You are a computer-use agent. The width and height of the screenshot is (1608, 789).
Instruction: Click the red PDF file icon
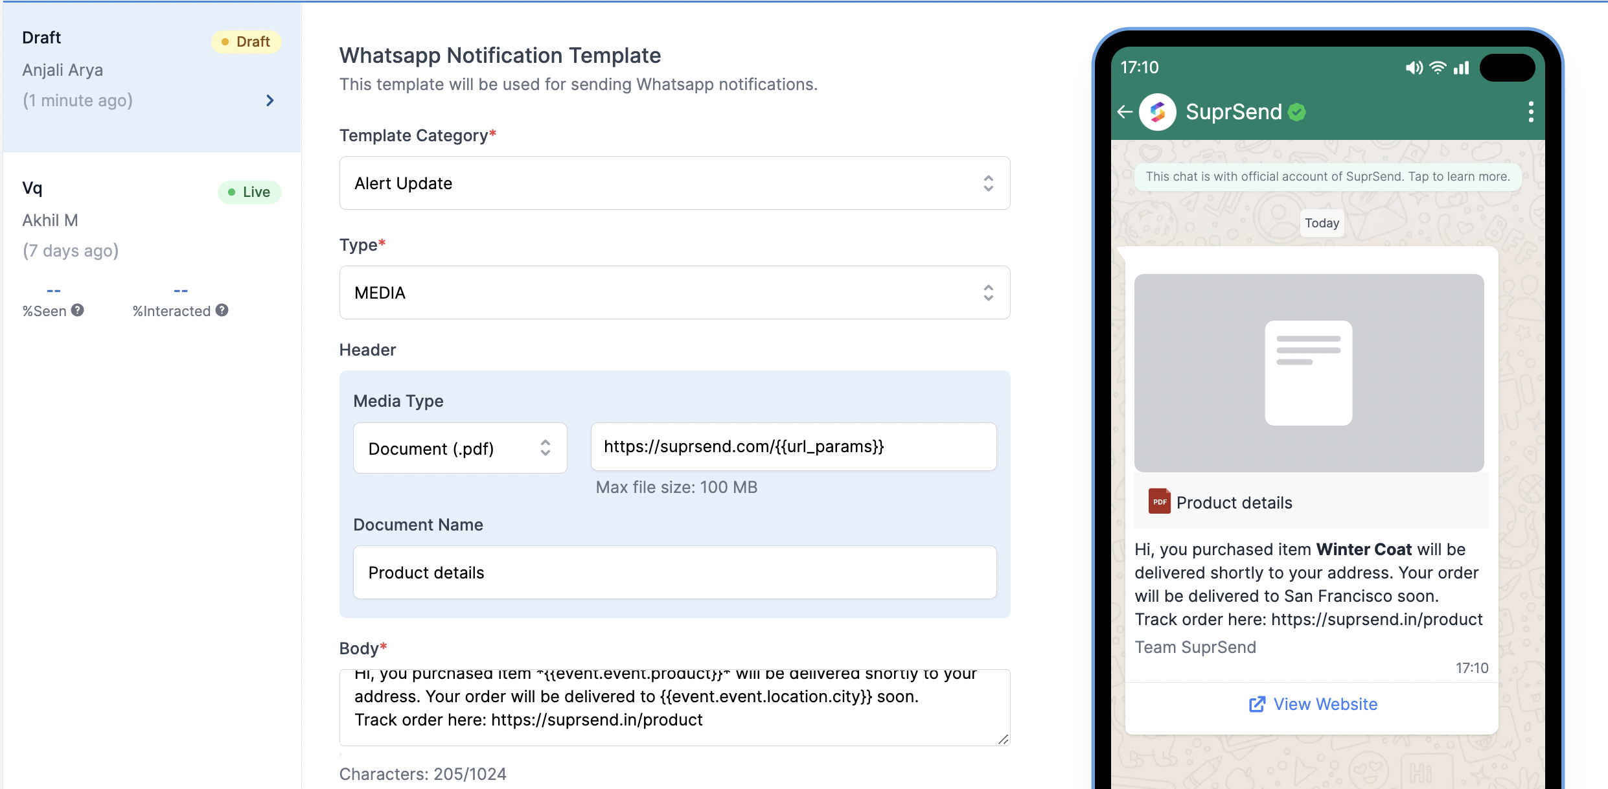pos(1160,501)
